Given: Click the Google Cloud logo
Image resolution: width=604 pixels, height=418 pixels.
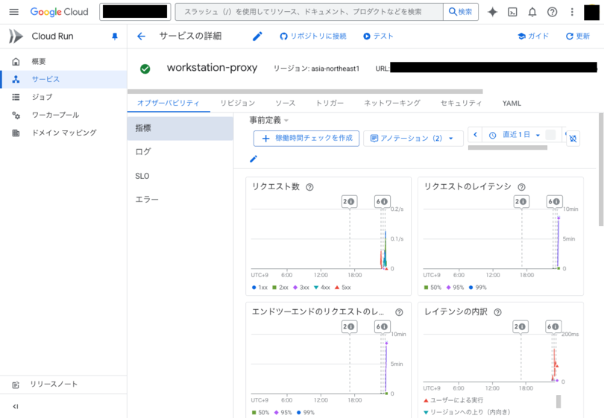Looking at the screenshot, I should [60, 12].
